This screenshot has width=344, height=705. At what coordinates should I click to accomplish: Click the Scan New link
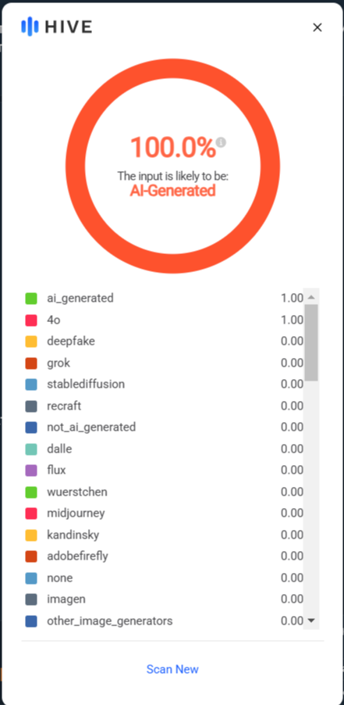[x=172, y=669]
